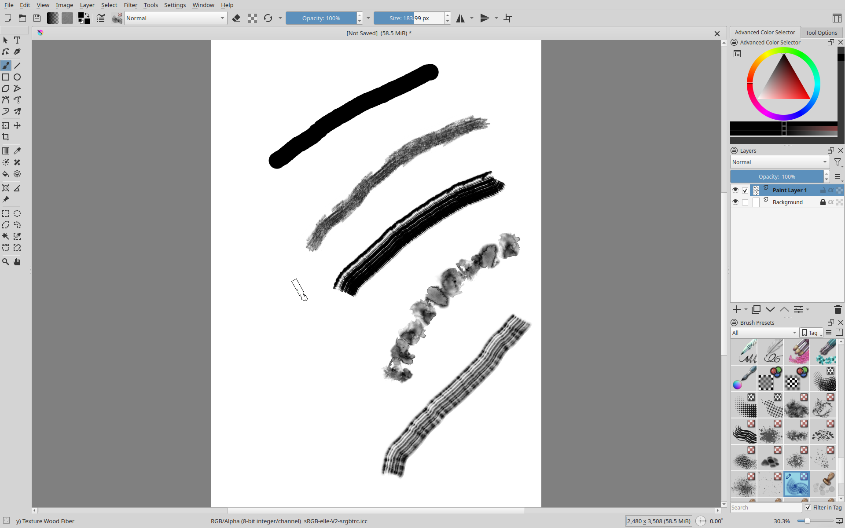Select the Gradient tool

point(6,151)
